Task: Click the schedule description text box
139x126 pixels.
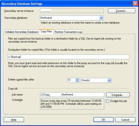Action: (72, 104)
